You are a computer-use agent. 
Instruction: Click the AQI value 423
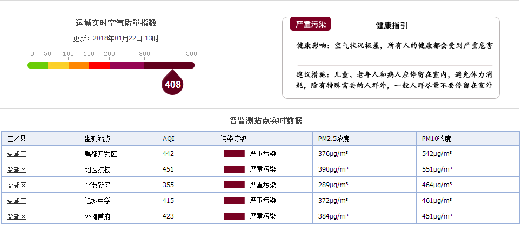(169, 217)
